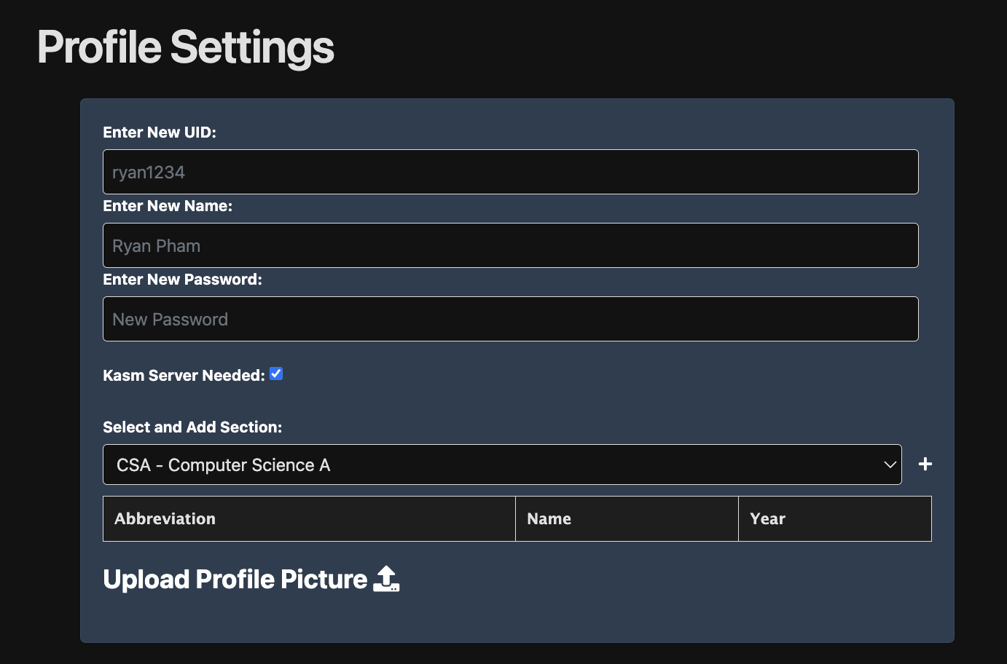Click the Year column header

767,519
